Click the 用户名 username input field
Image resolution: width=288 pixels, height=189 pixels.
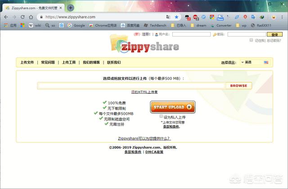click(191, 34)
